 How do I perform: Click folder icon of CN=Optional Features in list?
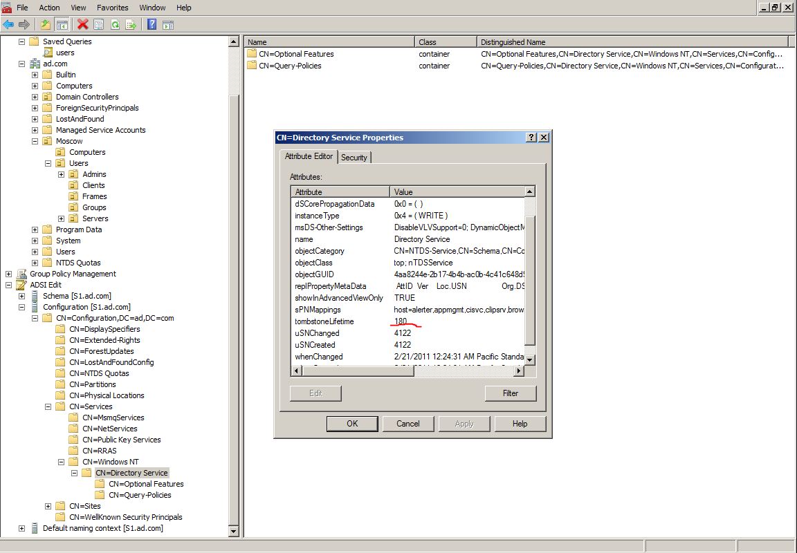252,54
